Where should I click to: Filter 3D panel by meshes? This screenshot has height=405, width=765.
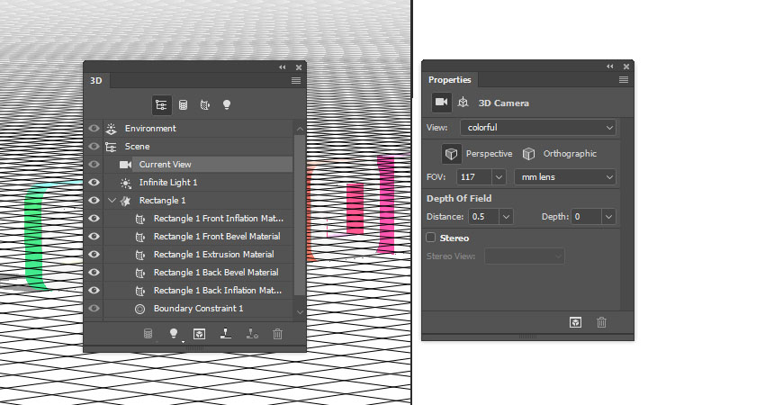(x=183, y=105)
